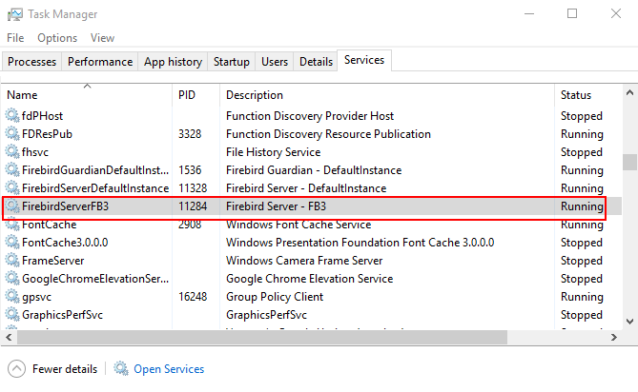
Task: Switch to the Details tab
Action: pos(317,62)
